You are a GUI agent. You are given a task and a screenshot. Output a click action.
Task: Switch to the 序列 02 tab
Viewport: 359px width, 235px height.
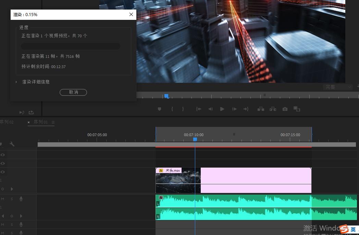7,122
